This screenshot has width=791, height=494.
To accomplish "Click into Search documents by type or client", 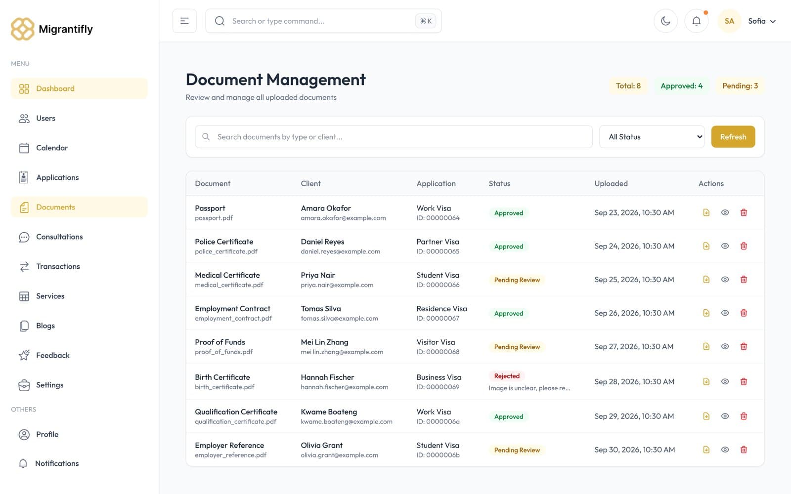I will (x=394, y=137).
